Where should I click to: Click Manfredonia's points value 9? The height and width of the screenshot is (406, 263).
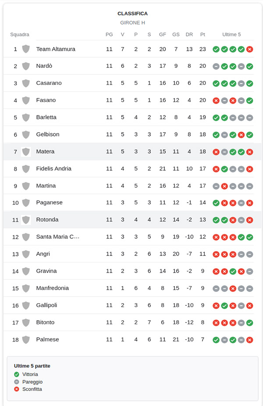203,288
